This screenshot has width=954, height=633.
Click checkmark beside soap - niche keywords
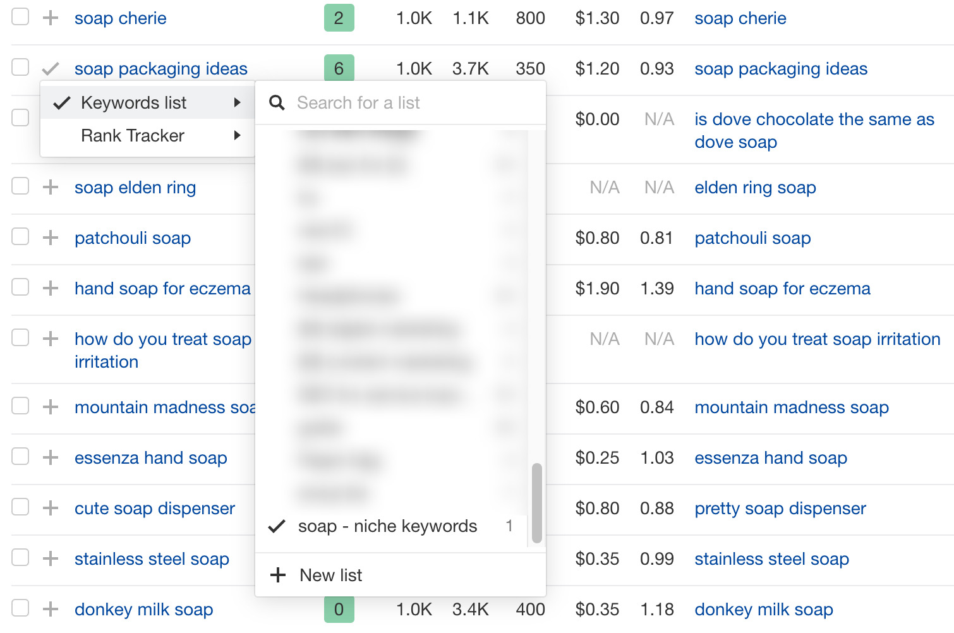276,526
